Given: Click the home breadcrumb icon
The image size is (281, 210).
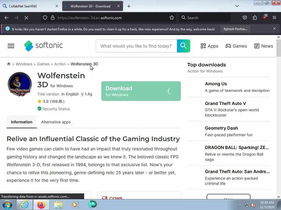Looking at the screenshot, I should coord(9,64).
